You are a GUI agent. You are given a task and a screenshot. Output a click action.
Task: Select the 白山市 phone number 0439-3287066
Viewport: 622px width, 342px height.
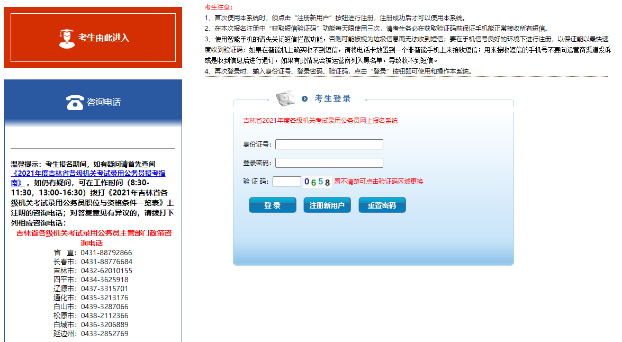[x=105, y=307]
